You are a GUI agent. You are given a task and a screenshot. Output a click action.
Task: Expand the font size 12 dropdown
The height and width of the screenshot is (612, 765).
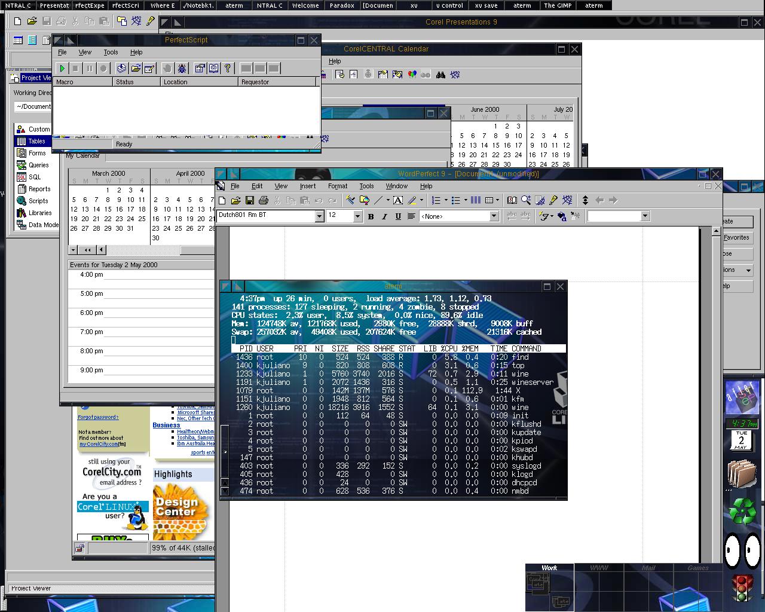[x=357, y=216]
